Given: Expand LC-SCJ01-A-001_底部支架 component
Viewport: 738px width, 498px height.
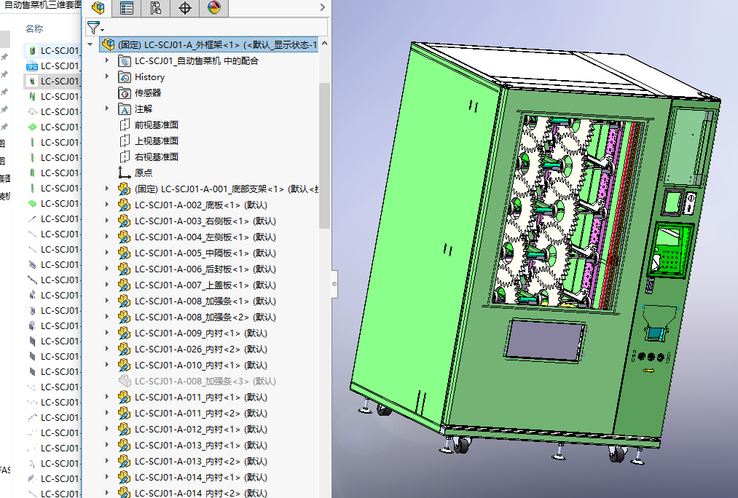Looking at the screenshot, I should point(107,189).
